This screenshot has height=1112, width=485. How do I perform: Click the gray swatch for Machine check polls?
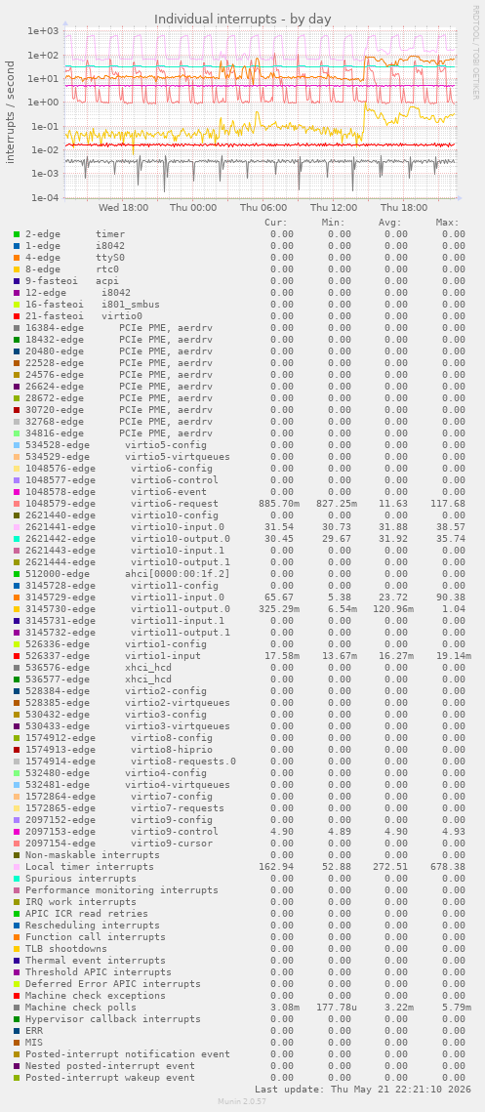pos(17,1007)
